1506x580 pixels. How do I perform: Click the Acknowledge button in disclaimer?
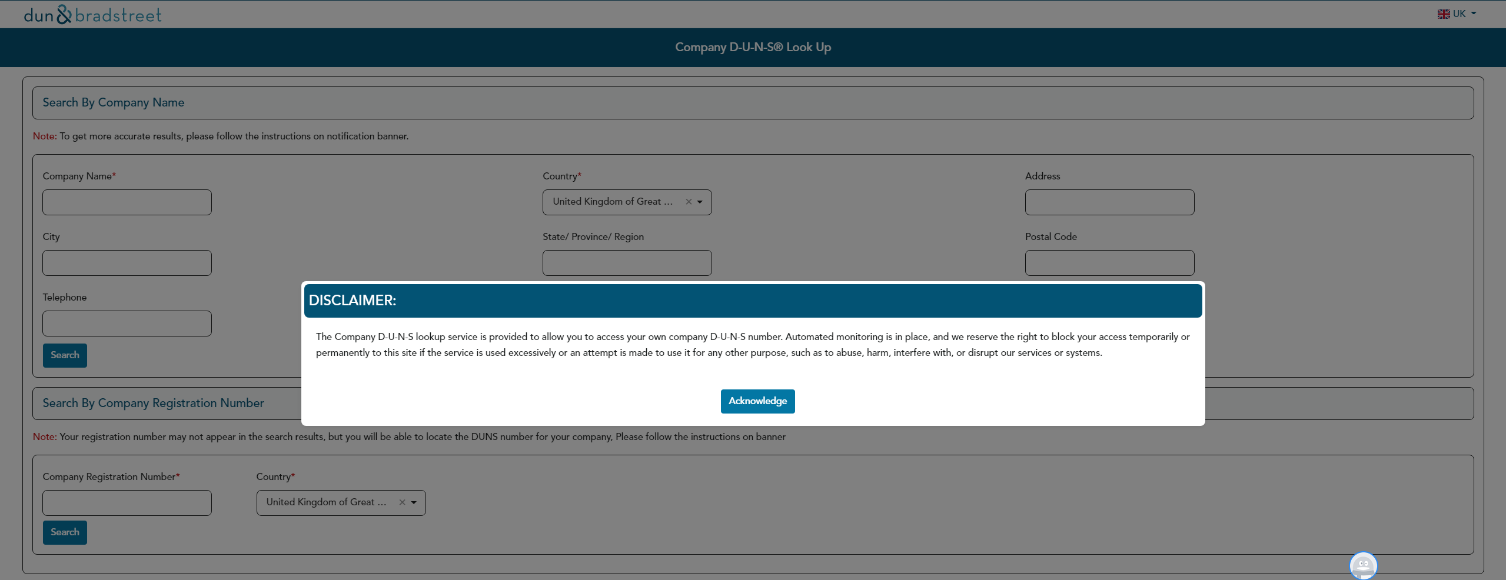point(757,401)
